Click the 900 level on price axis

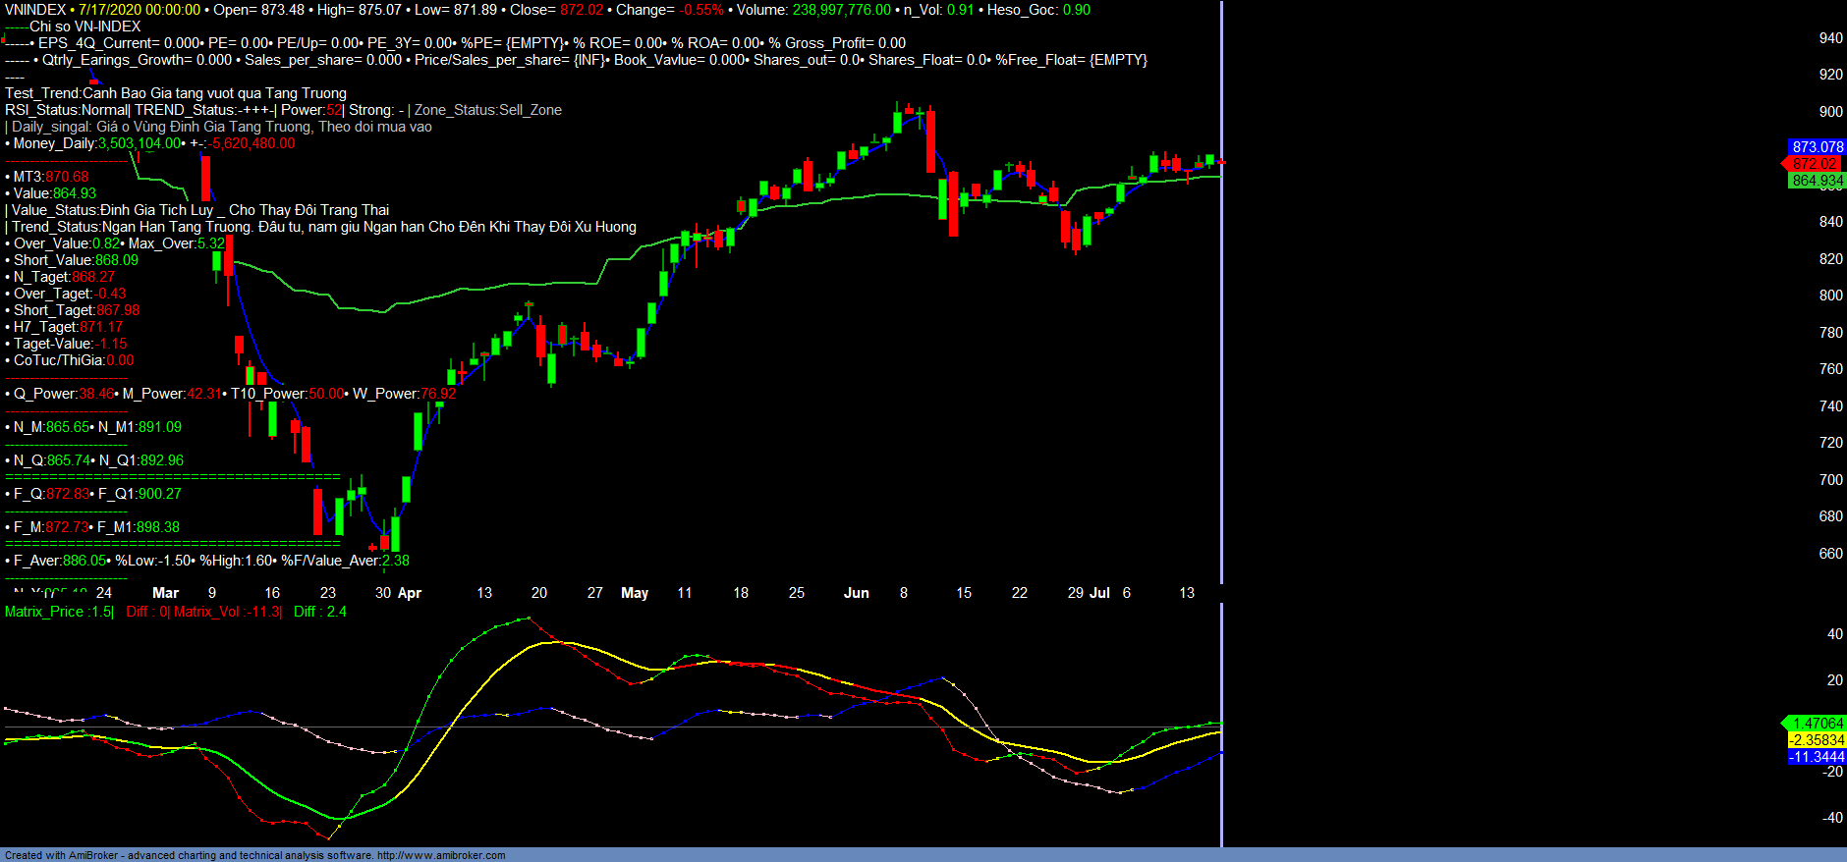(1830, 112)
